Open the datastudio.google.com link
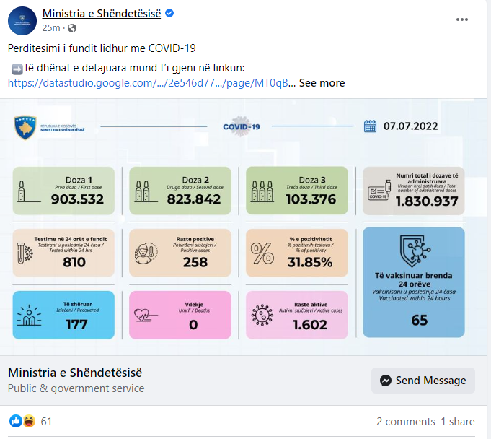491x439 pixels. pos(151,83)
